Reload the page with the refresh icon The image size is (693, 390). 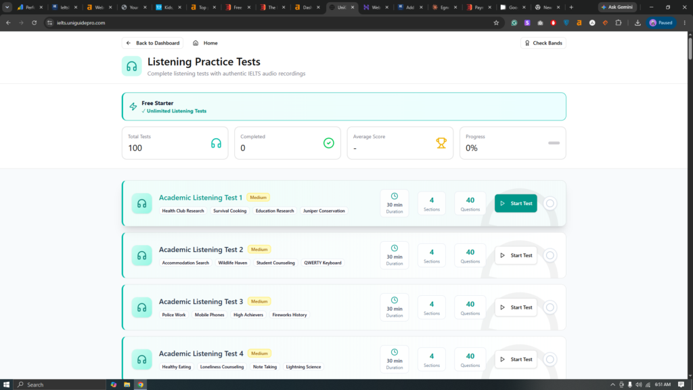tap(34, 22)
